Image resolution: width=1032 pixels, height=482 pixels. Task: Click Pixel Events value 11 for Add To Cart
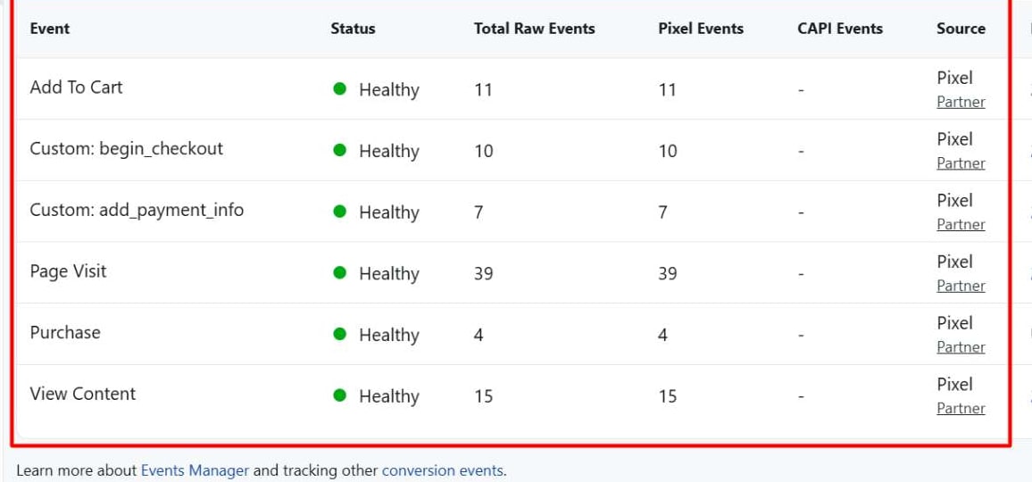coord(668,89)
